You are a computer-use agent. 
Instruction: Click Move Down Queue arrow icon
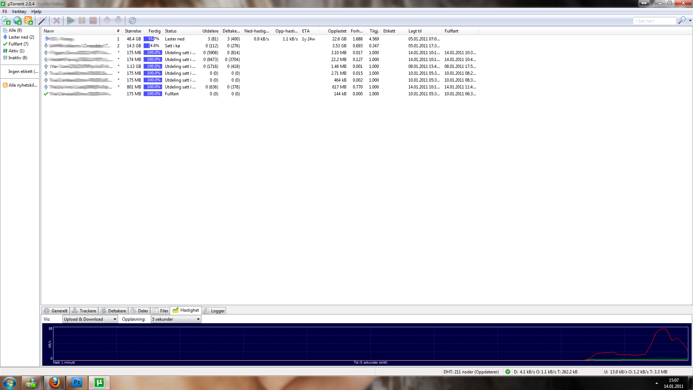(x=118, y=21)
